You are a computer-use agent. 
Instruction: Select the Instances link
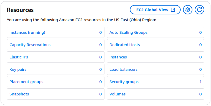(x=118, y=57)
